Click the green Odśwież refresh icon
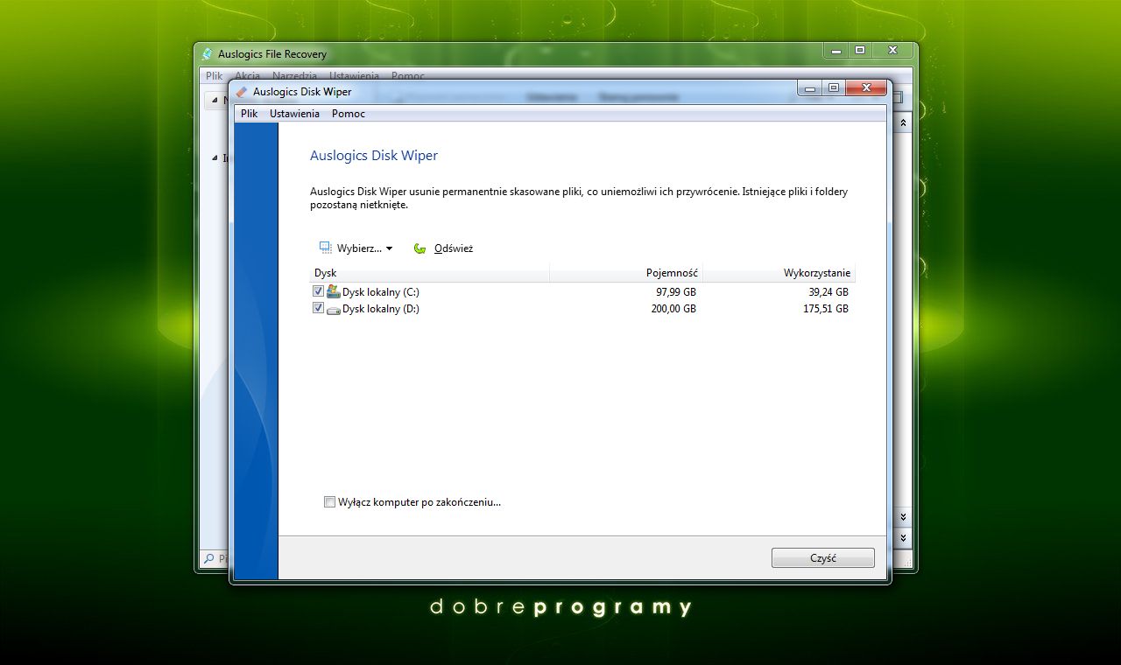This screenshot has height=665, width=1121. coord(420,248)
